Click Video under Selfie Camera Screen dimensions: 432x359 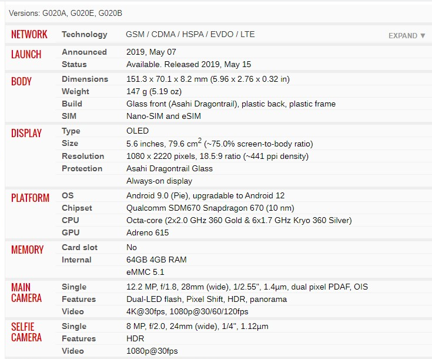pos(72,351)
